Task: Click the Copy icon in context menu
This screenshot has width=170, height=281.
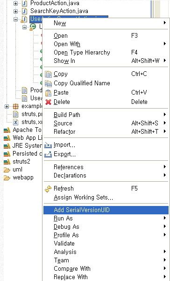Action: (x=48, y=74)
